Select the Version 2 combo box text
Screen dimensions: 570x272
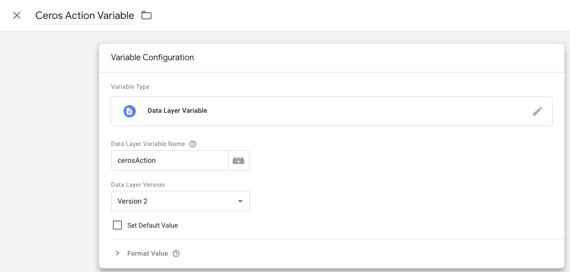pos(133,201)
